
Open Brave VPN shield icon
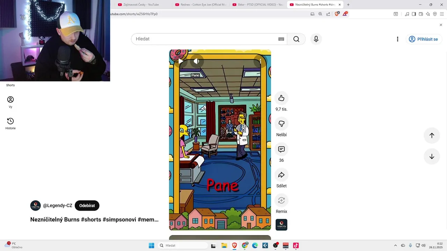435,14
